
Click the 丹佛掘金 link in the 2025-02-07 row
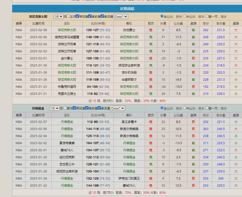[67, 122]
